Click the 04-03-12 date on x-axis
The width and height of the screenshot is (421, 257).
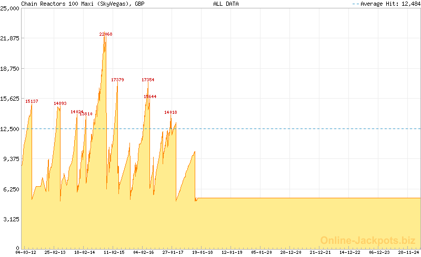pyautogui.click(x=26, y=252)
